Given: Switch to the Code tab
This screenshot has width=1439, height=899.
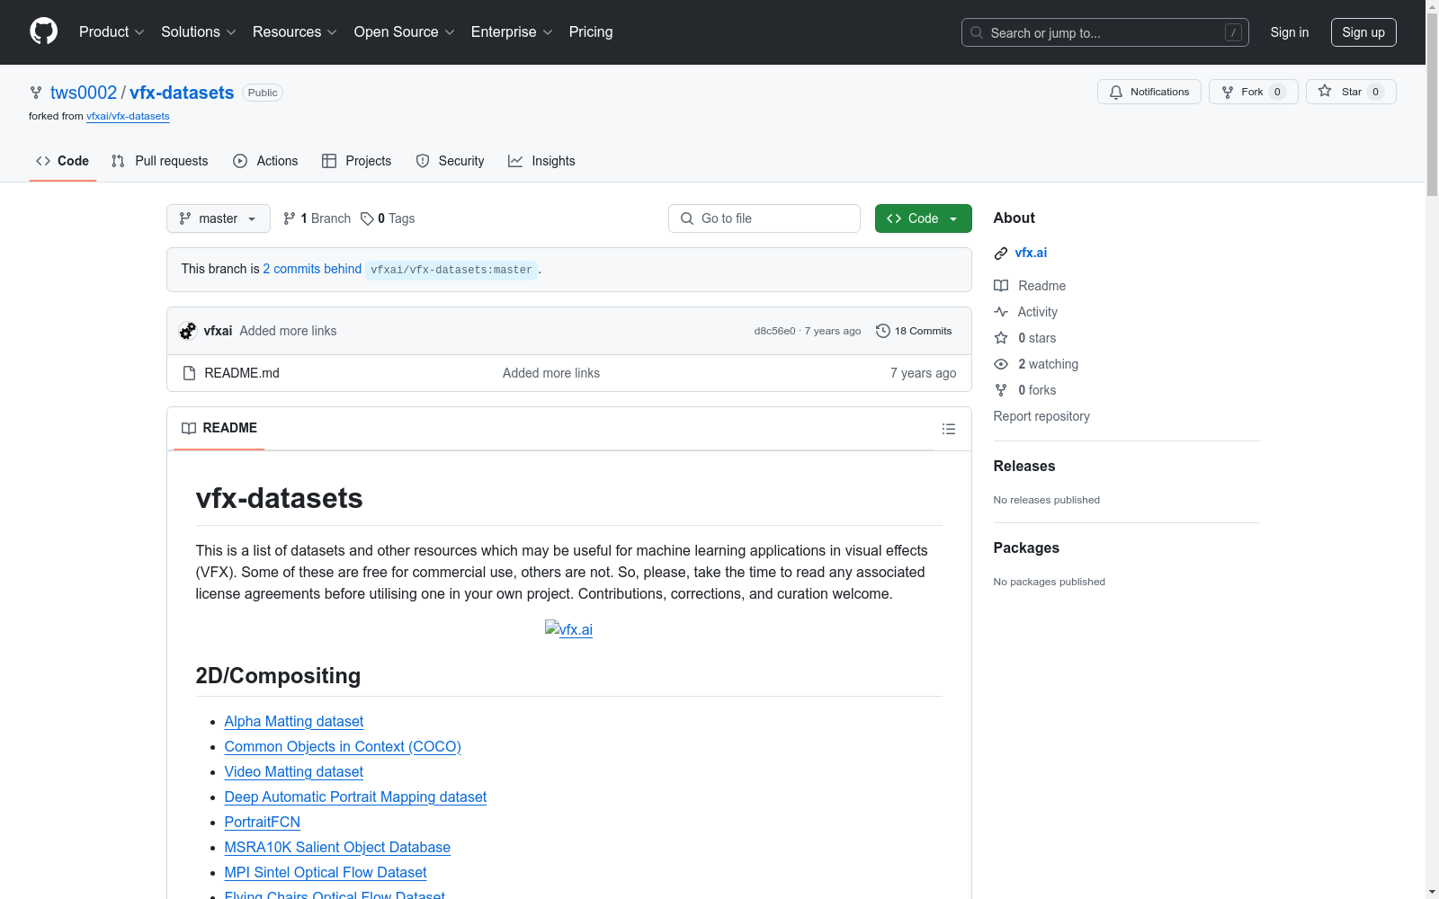Looking at the screenshot, I should (63, 161).
